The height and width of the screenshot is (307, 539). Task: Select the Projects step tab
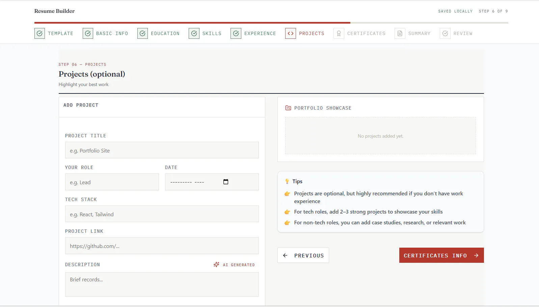coord(305,33)
